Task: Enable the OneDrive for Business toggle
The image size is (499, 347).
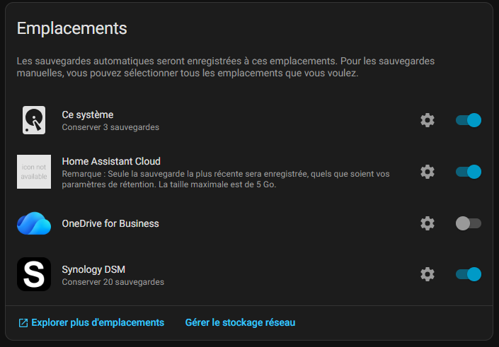Action: pyautogui.click(x=469, y=223)
